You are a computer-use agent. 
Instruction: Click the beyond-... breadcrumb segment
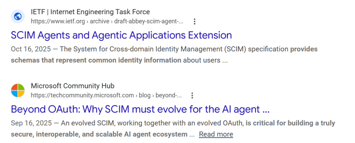169,95
